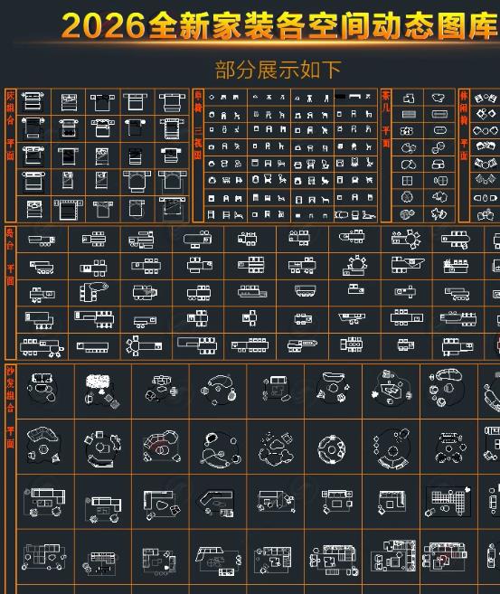Viewport: 500px width, 594px height.
Task: Pick 沙发组合 fourth row, seventh column sofa layout
Action: click(393, 555)
